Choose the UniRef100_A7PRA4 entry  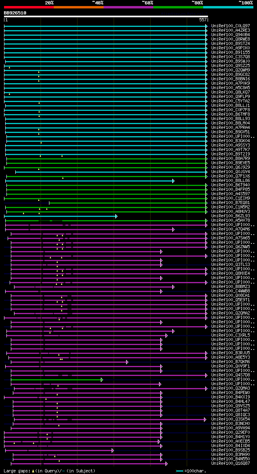[230, 127]
